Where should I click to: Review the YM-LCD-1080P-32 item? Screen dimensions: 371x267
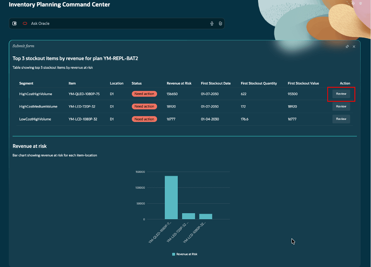341,119
